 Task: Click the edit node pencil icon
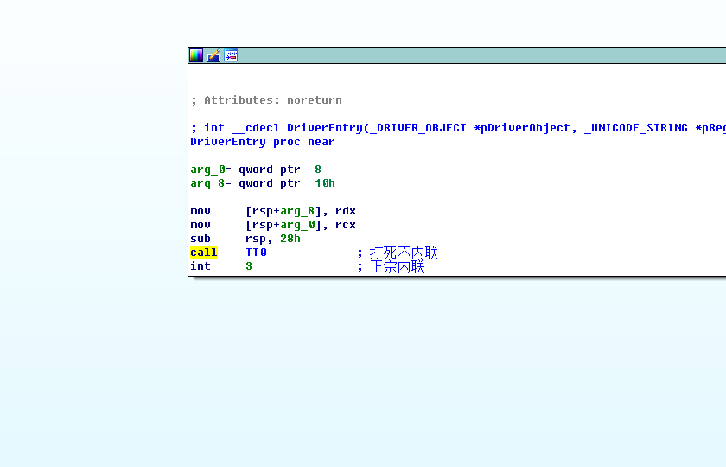coord(213,55)
